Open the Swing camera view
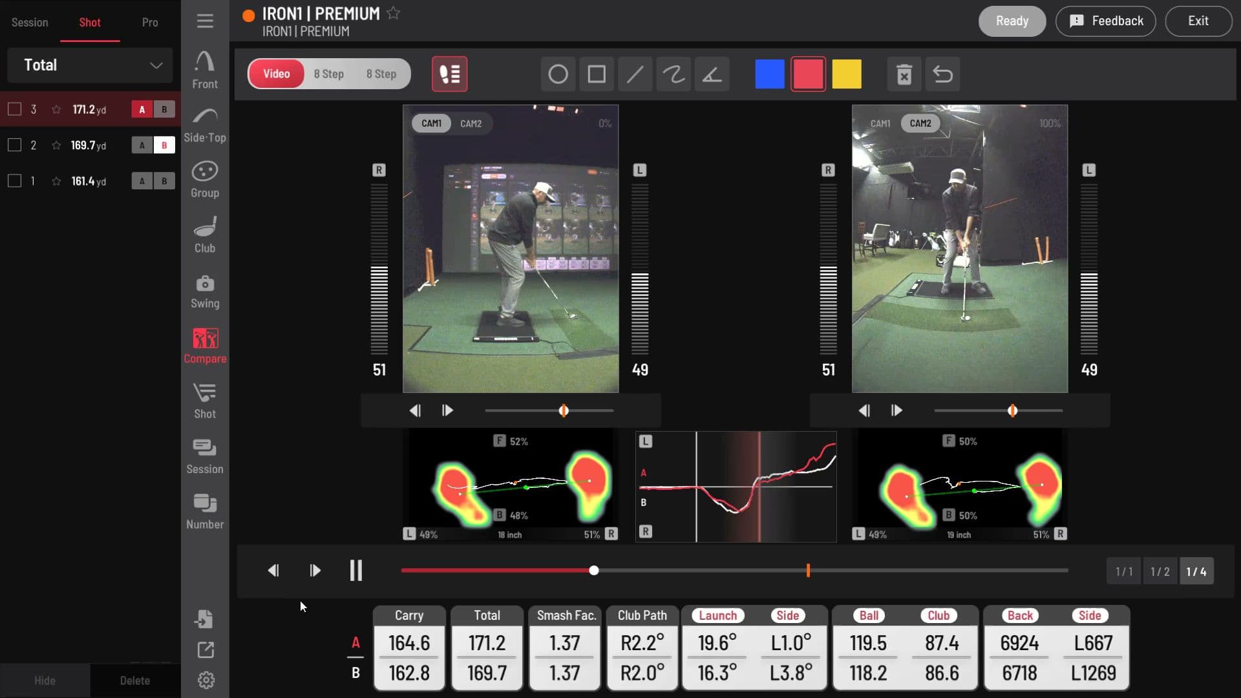The width and height of the screenshot is (1241, 698). (x=205, y=291)
